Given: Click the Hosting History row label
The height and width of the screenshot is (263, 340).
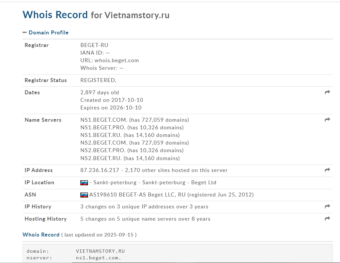Looking at the screenshot, I should point(46,219).
